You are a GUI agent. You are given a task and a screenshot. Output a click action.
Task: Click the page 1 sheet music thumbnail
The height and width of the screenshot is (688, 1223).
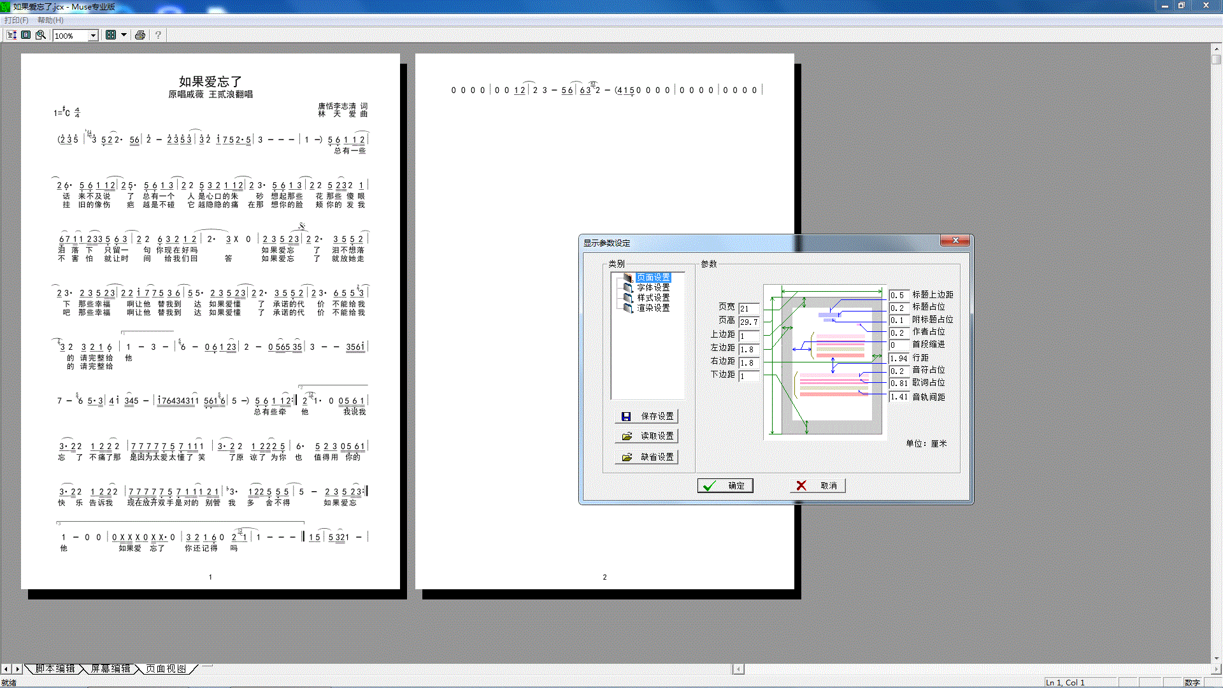(x=210, y=322)
